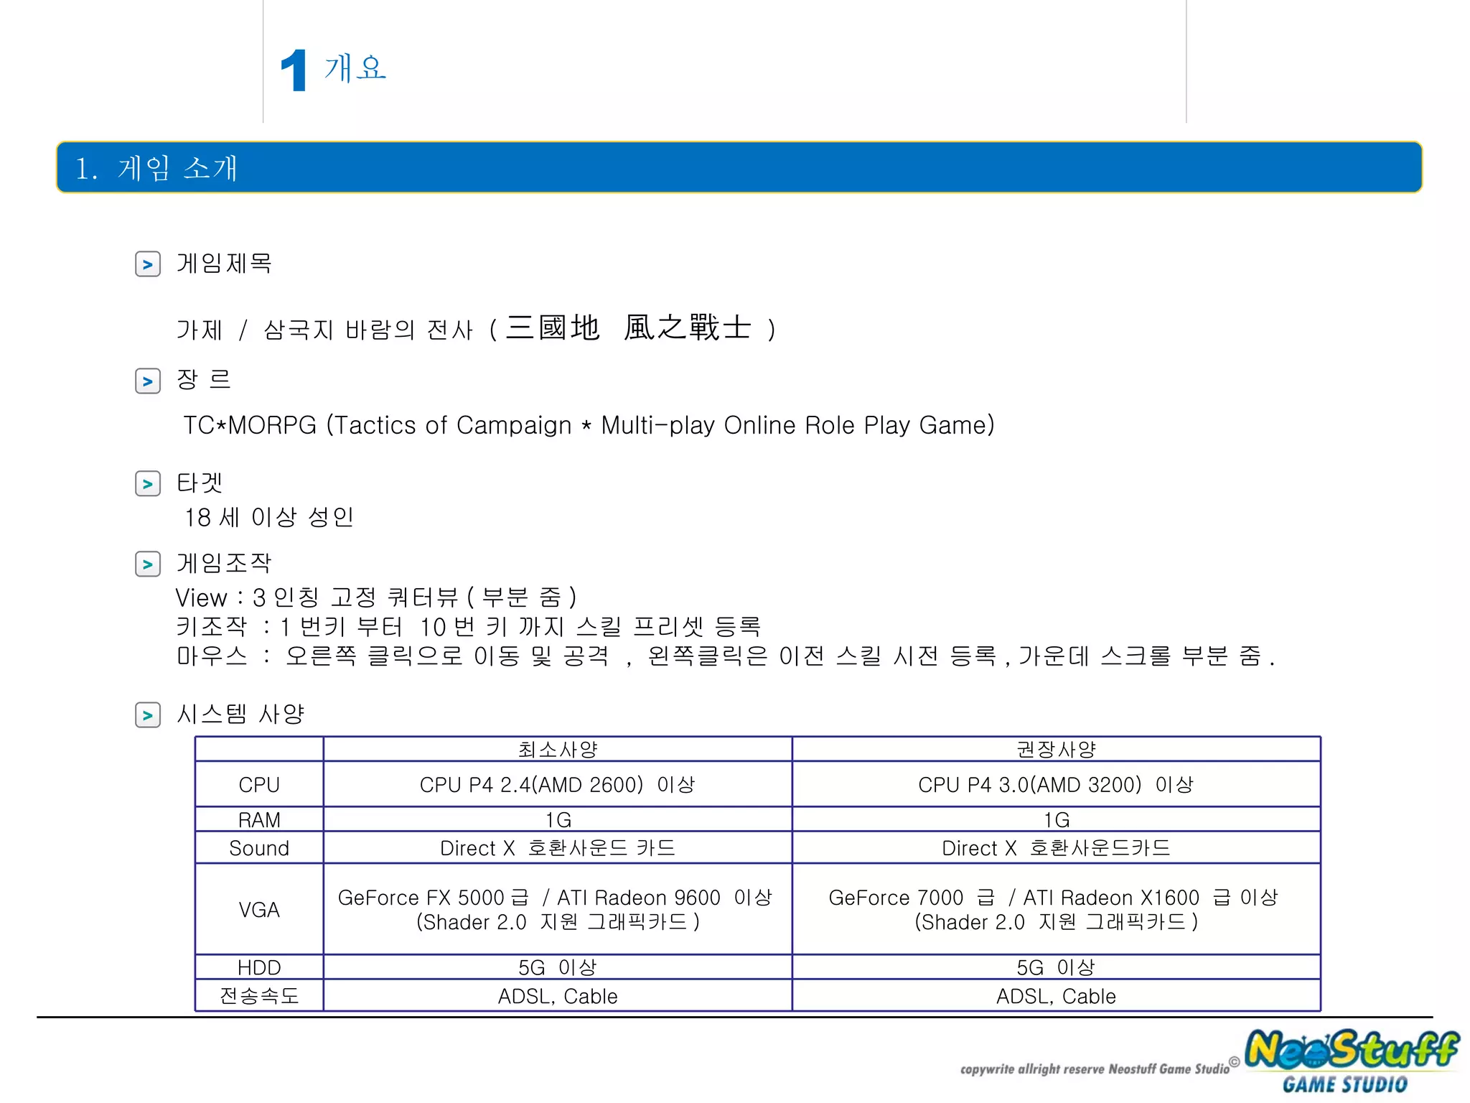Click the CPU row header cell
1470x1103 pixels.
click(259, 784)
